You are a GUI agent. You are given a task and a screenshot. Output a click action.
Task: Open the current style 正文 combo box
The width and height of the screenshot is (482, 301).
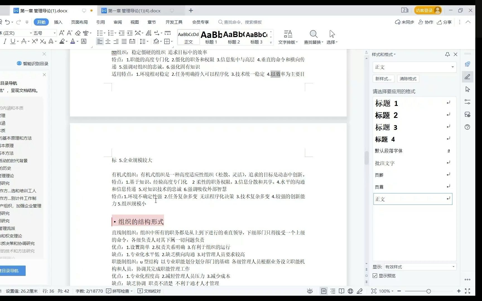[414, 67]
